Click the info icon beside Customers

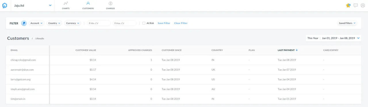[32, 38]
